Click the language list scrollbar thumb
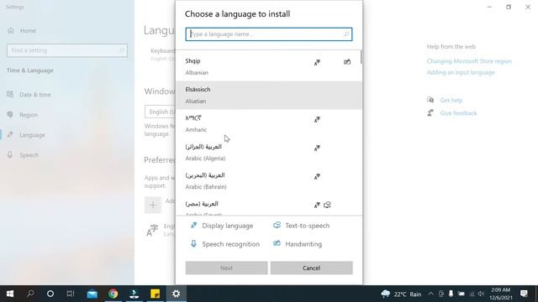538x302 pixels. [x=361, y=57]
